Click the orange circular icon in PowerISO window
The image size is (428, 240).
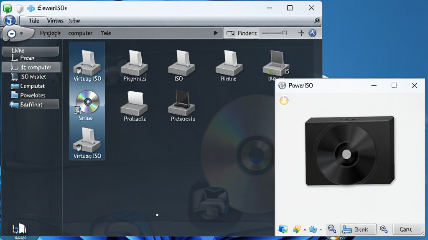click(284, 100)
